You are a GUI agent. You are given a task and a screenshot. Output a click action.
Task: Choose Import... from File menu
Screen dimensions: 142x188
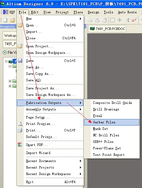click(50, 32)
